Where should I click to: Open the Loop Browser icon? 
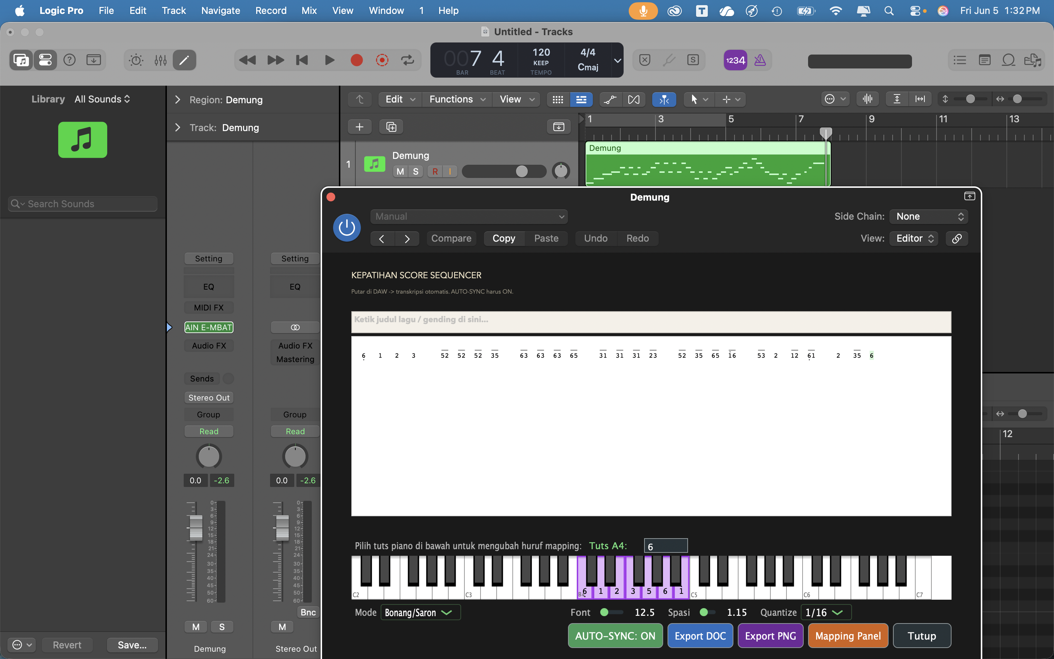1008,60
